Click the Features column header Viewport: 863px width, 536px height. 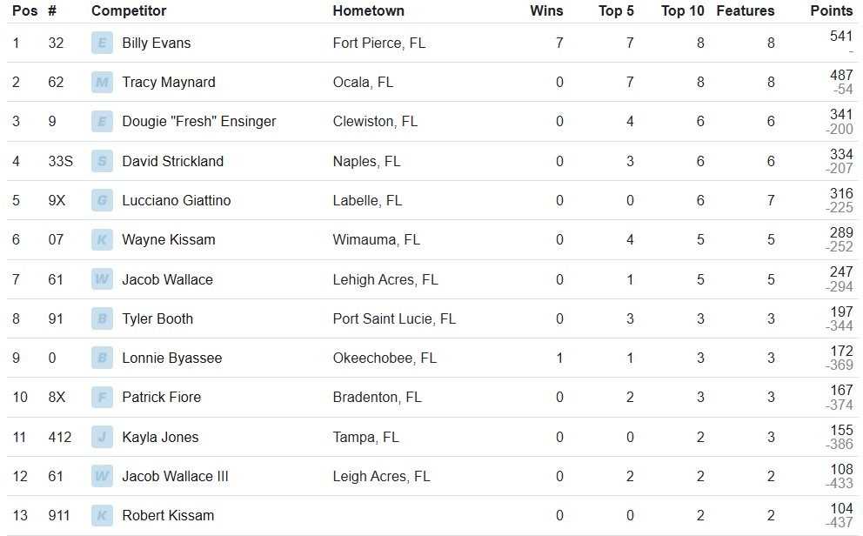745,11
